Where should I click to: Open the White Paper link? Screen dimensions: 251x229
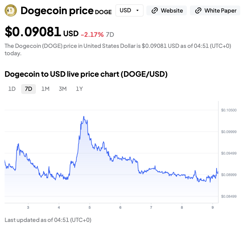pos(215,10)
